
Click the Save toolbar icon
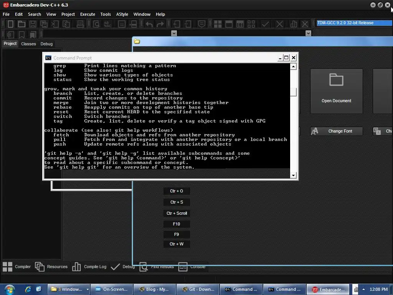pos(33,24)
